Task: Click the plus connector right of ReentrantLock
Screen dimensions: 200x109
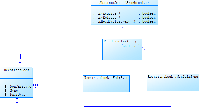Action: pyautogui.click(x=36, y=85)
